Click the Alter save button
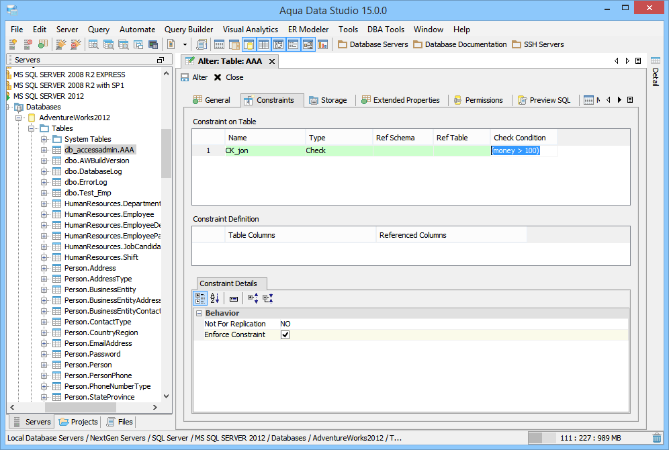669x450 pixels. (194, 77)
